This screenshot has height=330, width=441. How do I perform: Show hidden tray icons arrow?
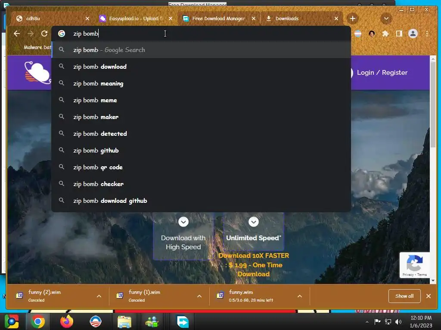point(367,322)
